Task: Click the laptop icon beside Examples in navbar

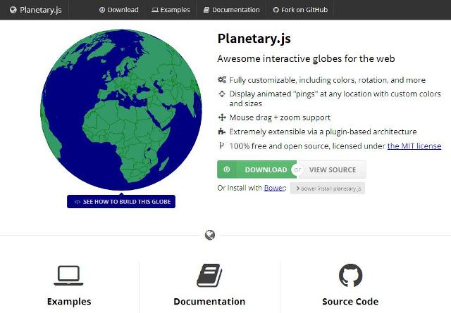Action: 155,10
